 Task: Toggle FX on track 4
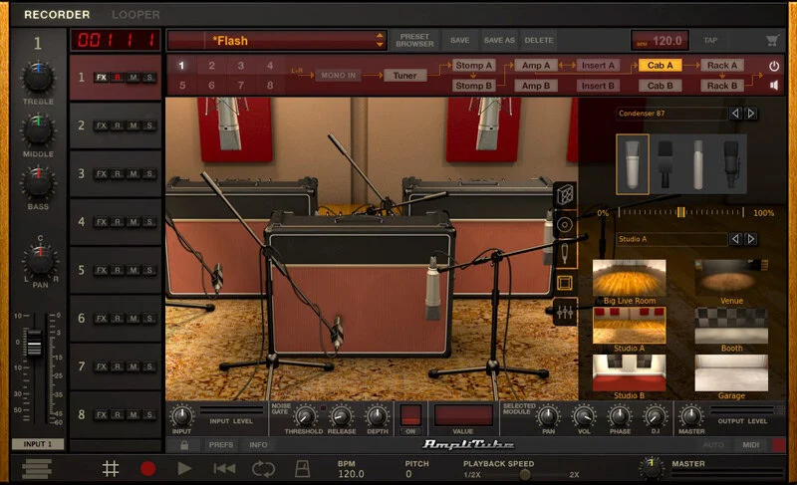[102, 222]
